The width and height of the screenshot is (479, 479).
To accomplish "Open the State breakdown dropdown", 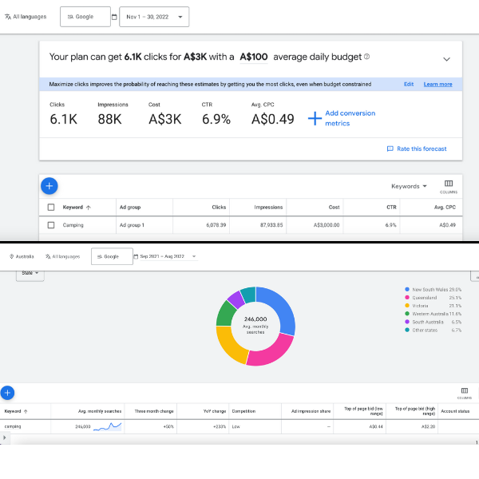I will 30,273.
